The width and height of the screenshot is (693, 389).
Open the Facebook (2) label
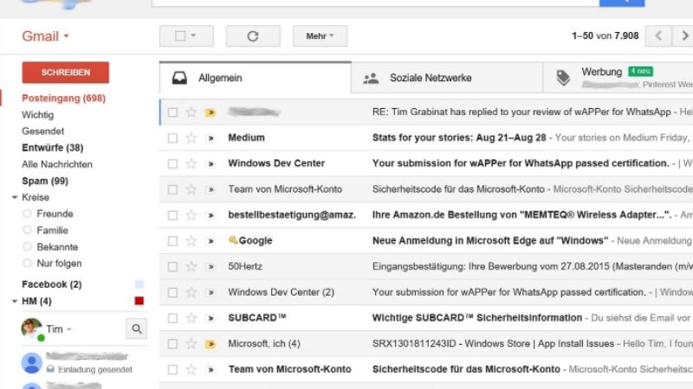(52, 284)
